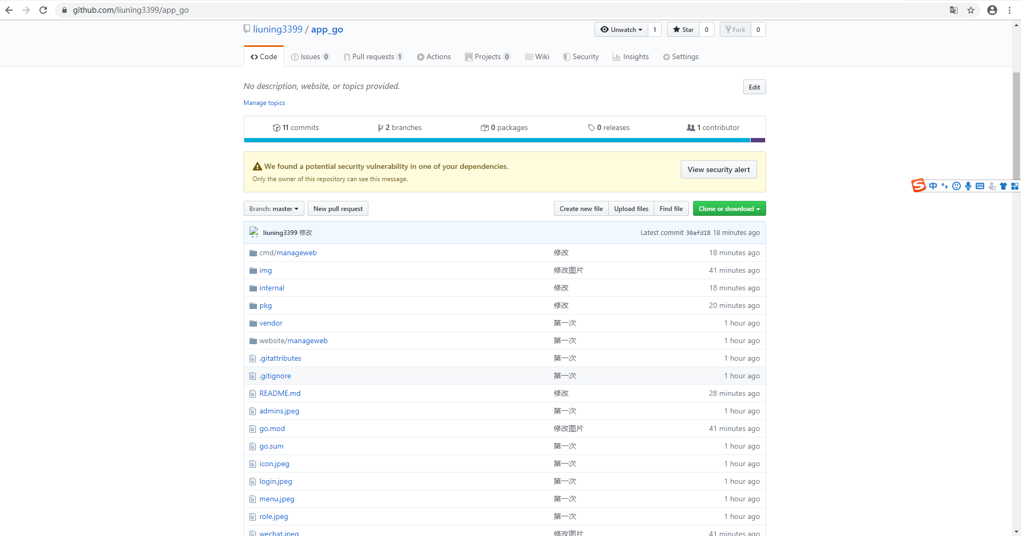The image size is (1021, 536).
Task: Click the Fork button
Action: (x=736, y=29)
